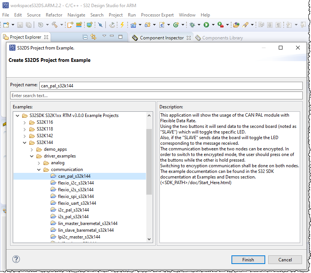Click the Cancel button
This screenshot has width=311, height=273.
tap(285, 260)
